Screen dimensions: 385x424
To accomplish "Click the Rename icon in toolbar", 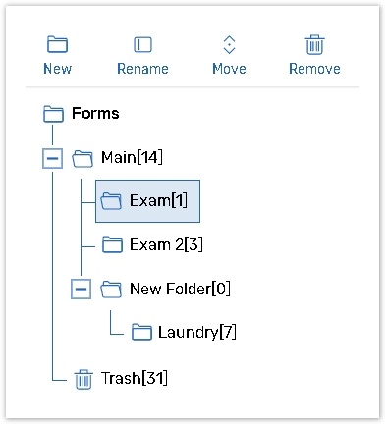I will (142, 44).
